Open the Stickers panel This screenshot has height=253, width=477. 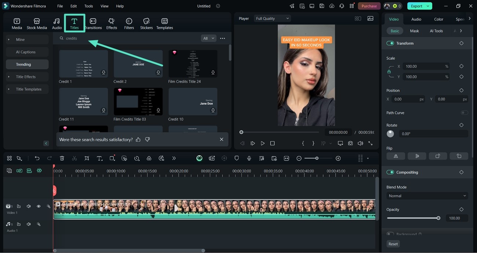pyautogui.click(x=146, y=23)
